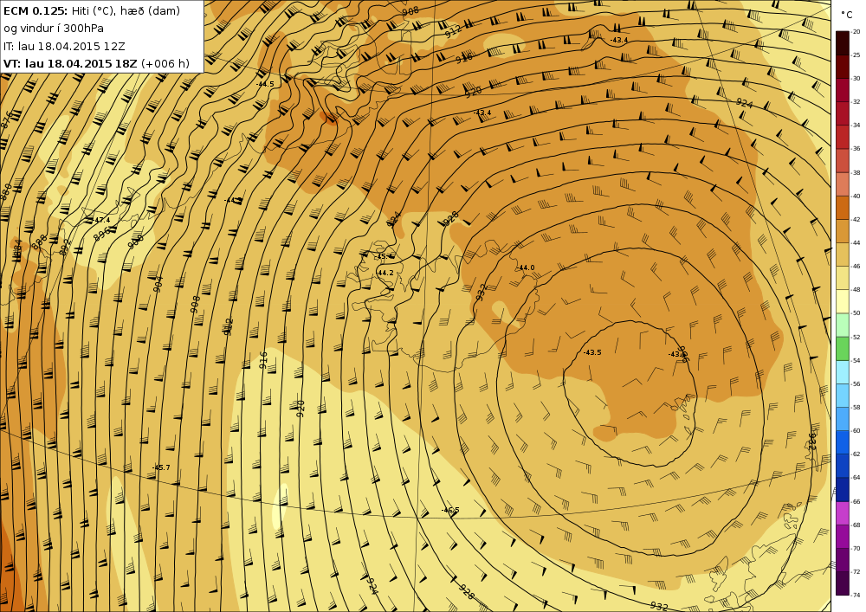Click the -40 label on the temperature legend
866x612 pixels.
point(856,196)
